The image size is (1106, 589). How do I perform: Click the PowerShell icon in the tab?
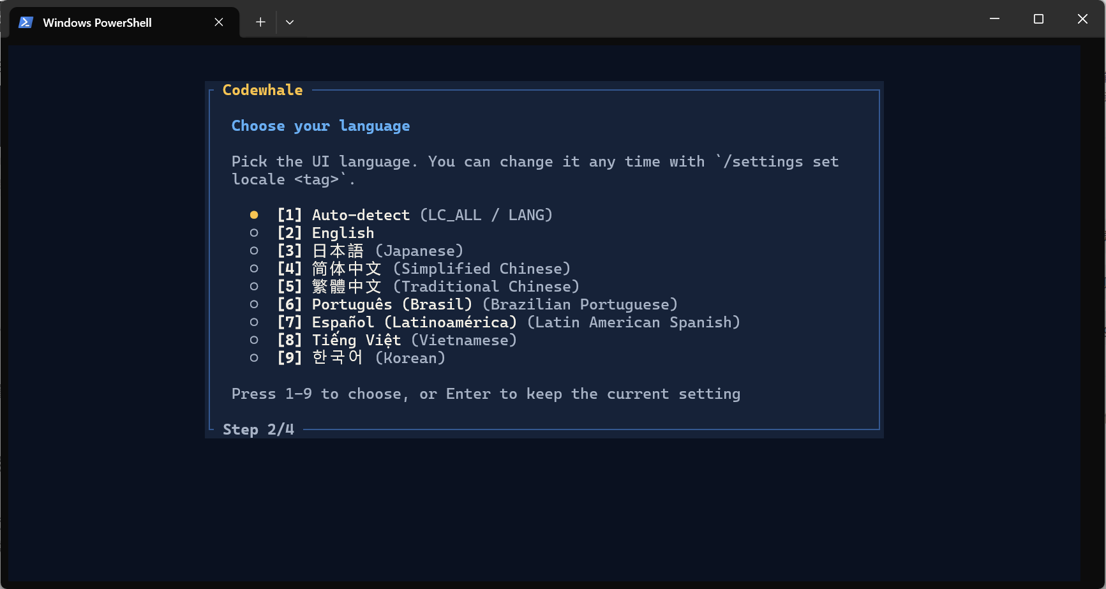click(26, 22)
